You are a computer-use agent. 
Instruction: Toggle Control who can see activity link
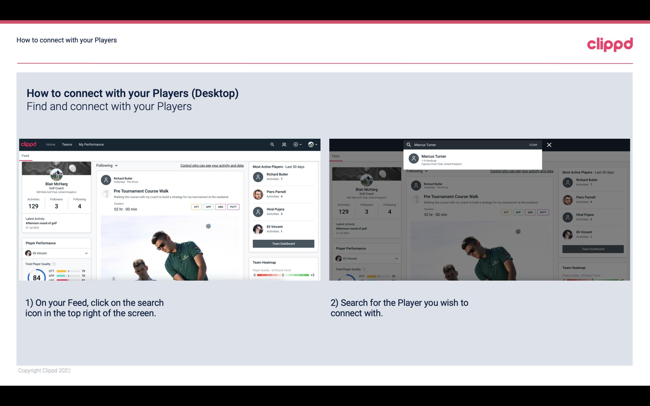point(212,165)
